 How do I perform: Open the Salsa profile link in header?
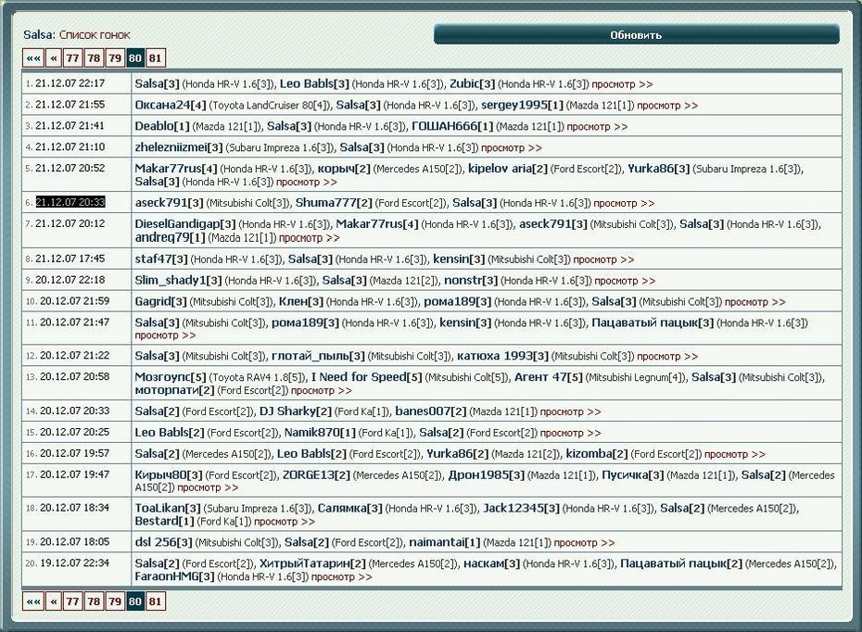pyautogui.click(x=39, y=34)
